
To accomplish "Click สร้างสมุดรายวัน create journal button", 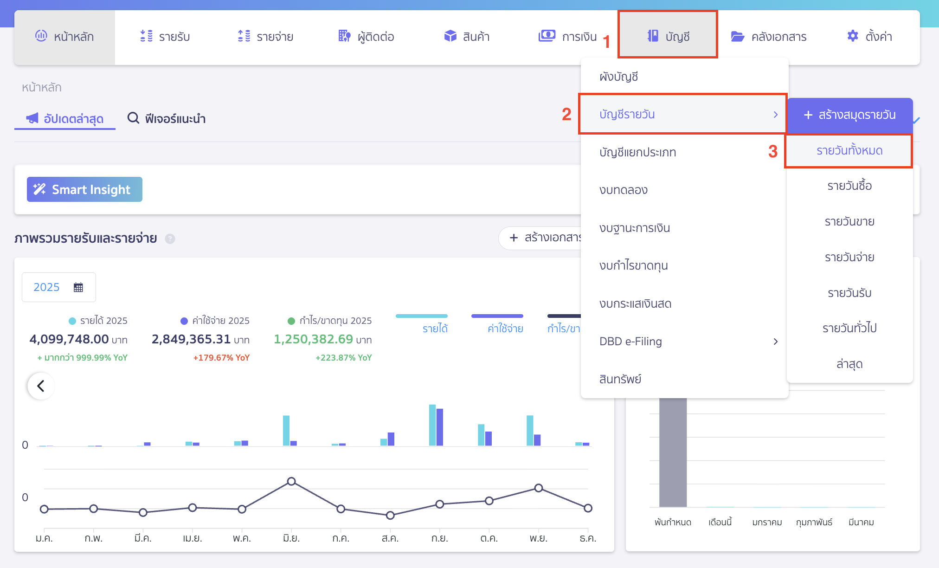I will coord(849,115).
